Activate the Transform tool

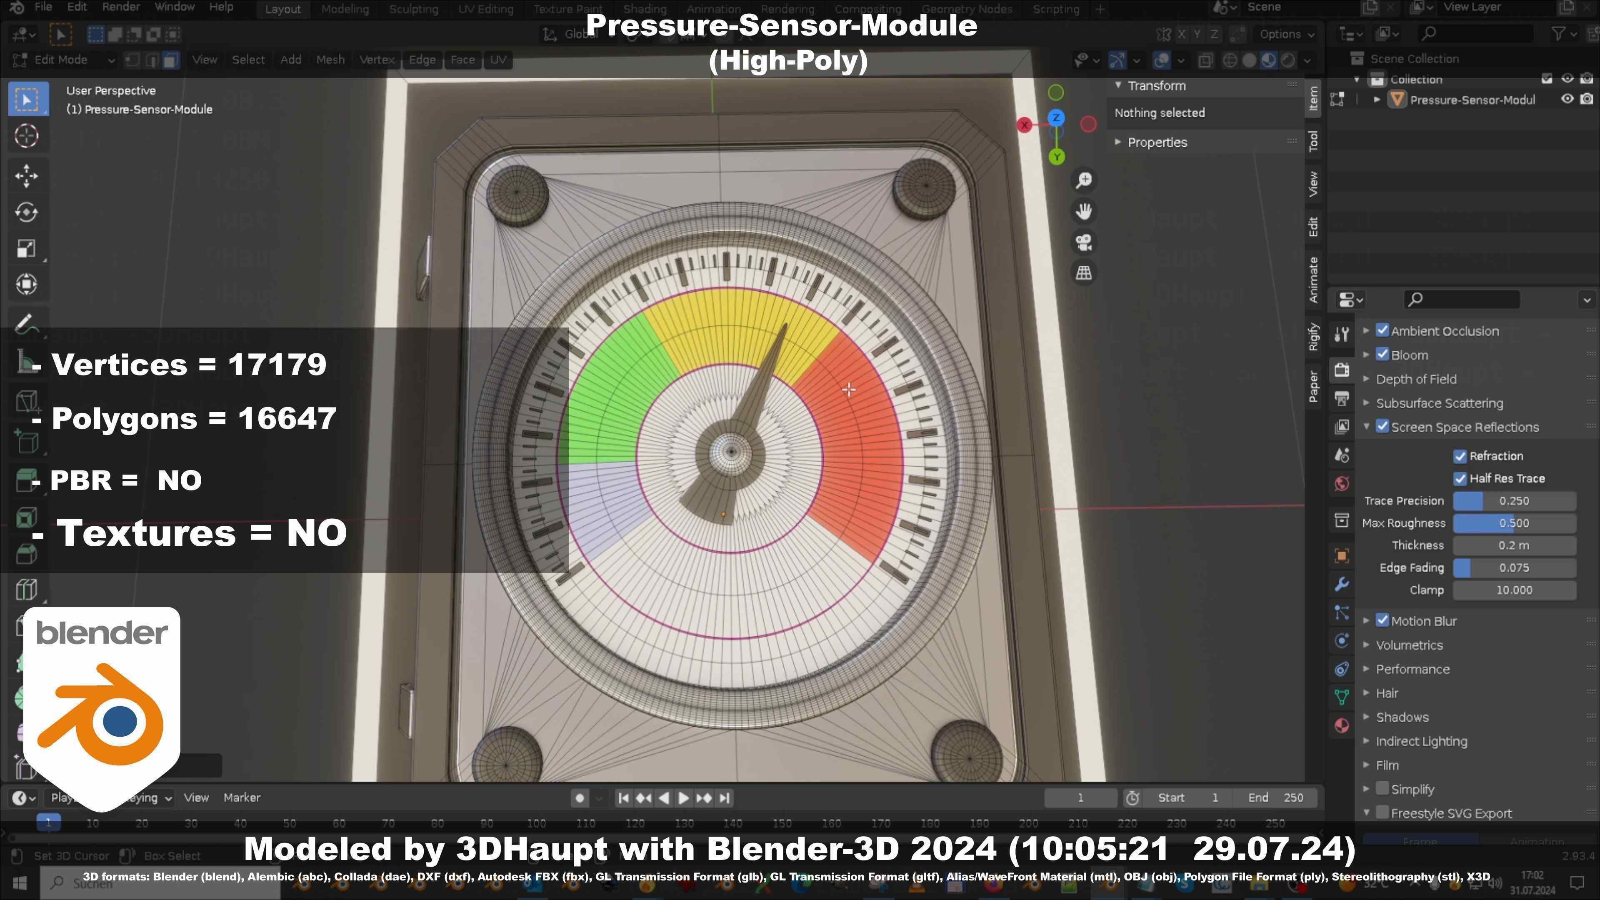27,285
